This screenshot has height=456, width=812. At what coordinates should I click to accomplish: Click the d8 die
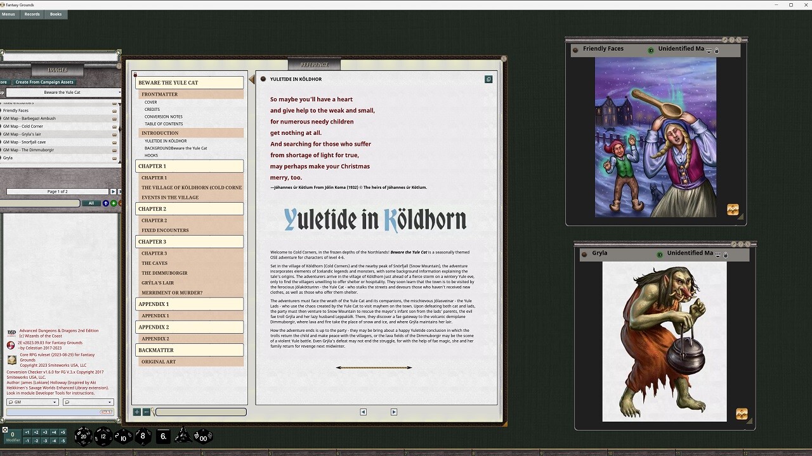click(x=143, y=436)
